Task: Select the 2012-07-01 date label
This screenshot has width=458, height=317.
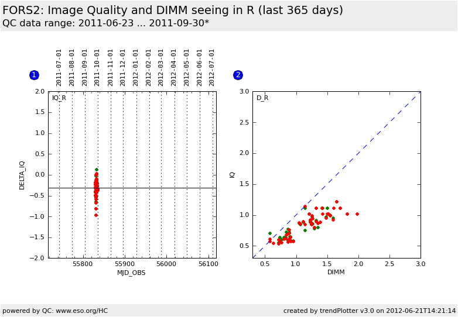Action: tap(213, 67)
